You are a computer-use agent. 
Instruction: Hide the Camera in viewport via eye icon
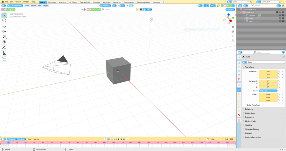[280, 15]
